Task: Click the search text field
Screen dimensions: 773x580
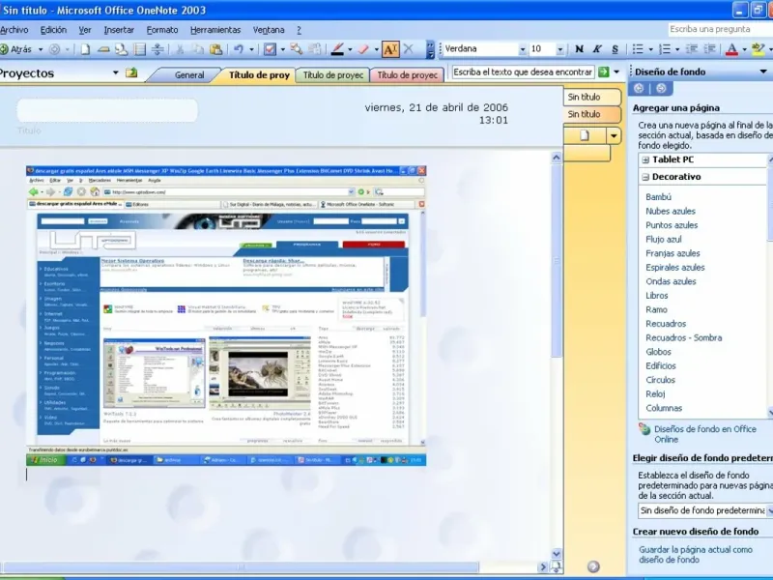Action: (523, 72)
